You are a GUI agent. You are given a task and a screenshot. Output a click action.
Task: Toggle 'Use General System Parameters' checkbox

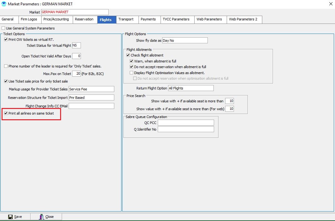(3, 28)
